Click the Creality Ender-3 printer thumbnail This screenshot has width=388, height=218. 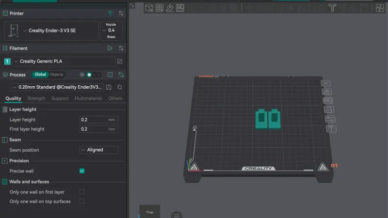point(14,31)
